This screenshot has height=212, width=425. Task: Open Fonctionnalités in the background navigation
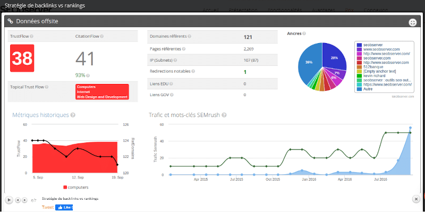click(285, 10)
